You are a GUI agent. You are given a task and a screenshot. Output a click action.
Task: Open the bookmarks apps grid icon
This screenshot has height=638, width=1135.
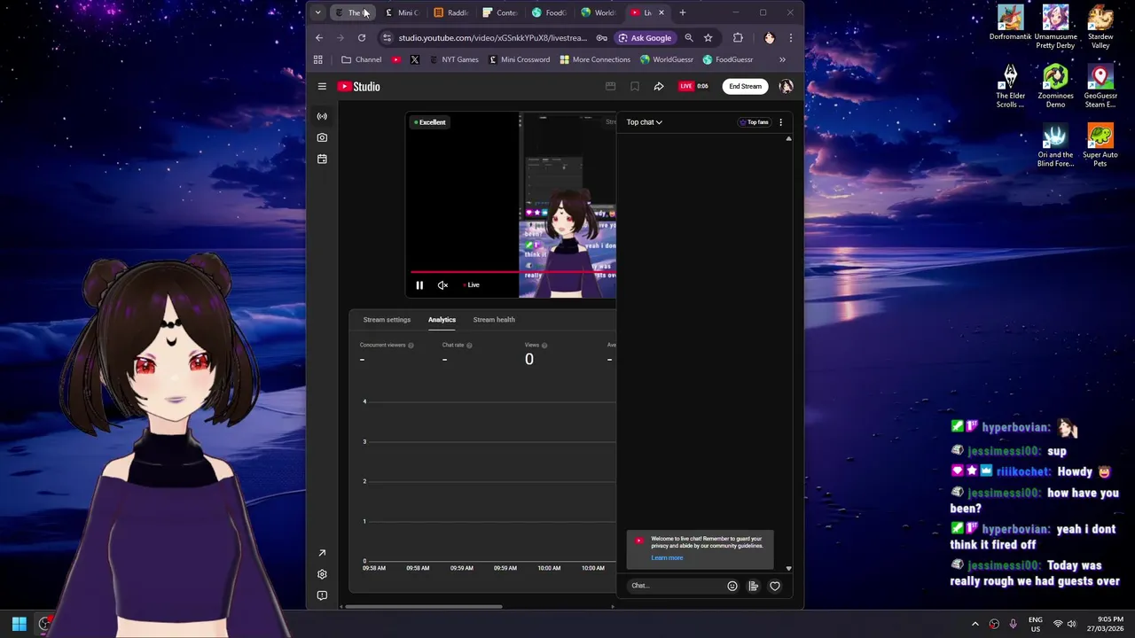pos(318,59)
